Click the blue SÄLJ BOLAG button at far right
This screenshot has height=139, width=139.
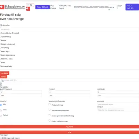(x=132, y=7)
